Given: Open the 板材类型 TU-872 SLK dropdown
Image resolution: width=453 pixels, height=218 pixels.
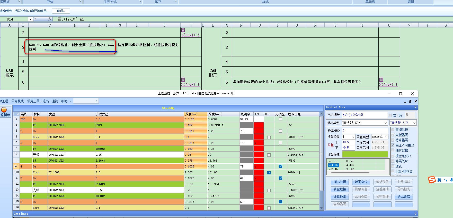Looking at the screenshot, I should 386,123.
